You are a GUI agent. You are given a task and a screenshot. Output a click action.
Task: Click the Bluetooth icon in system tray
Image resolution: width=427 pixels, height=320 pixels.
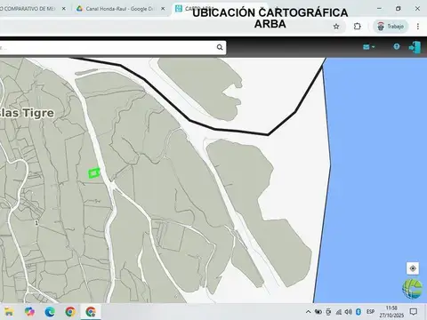[x=359, y=312]
